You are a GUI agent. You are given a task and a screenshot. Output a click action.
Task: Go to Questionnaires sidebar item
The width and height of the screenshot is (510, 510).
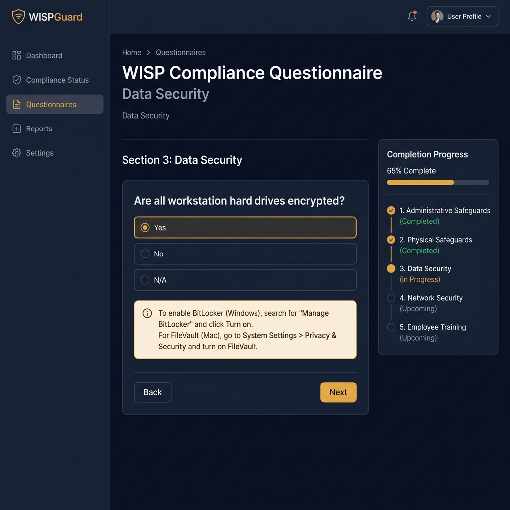pos(55,104)
